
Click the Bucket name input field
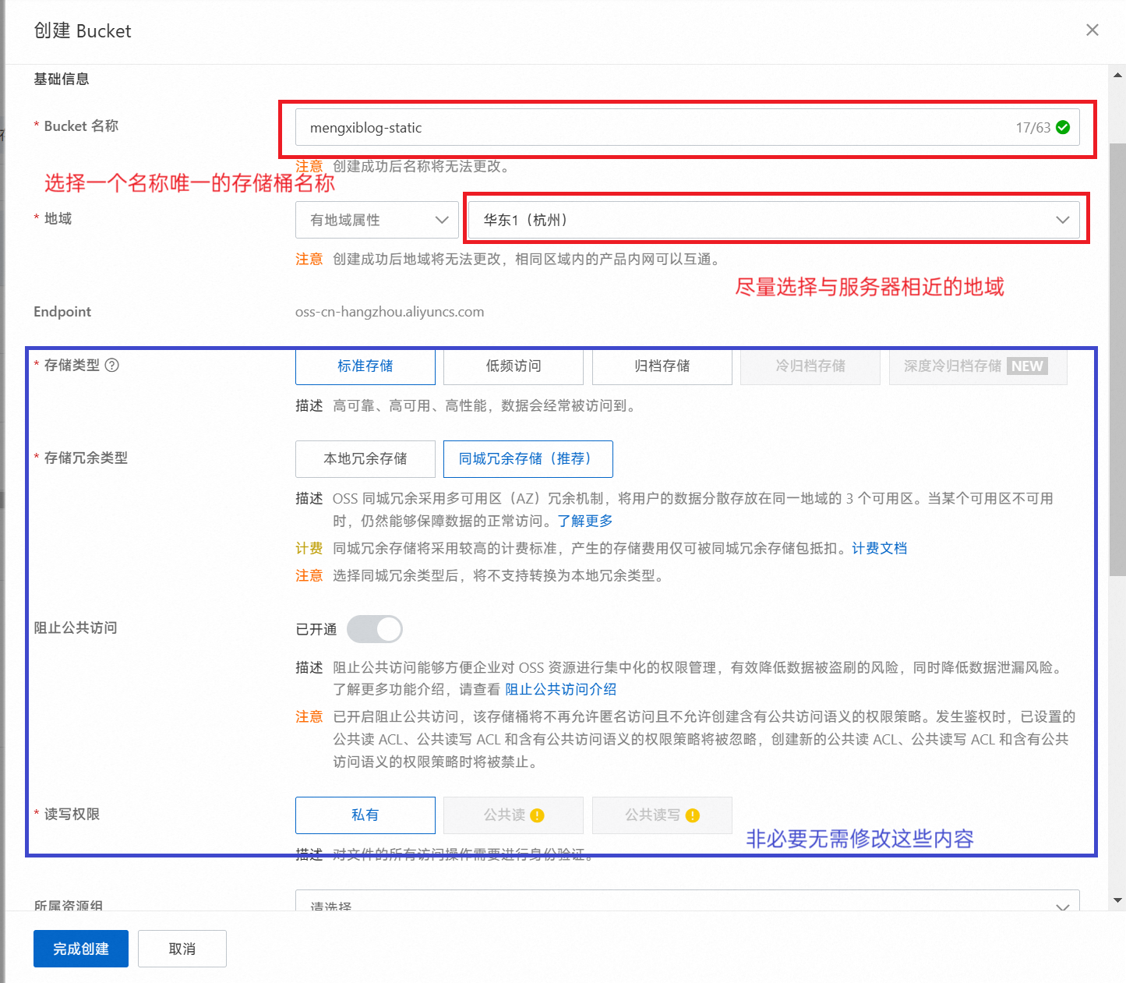tap(655, 127)
